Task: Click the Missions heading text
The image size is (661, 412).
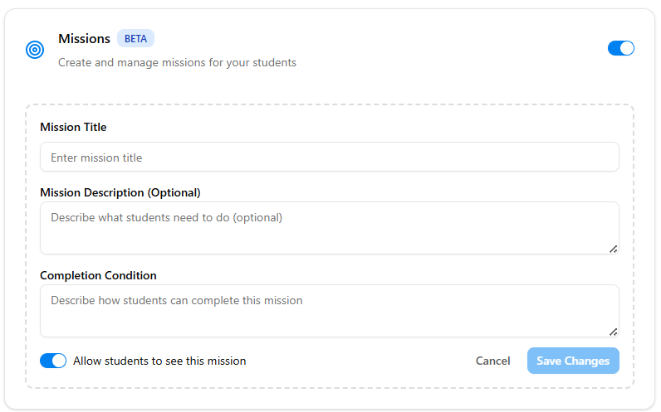Action: click(84, 39)
